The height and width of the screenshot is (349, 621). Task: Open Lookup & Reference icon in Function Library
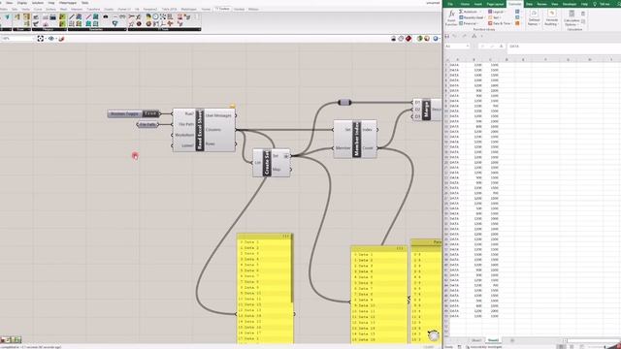pos(517,12)
